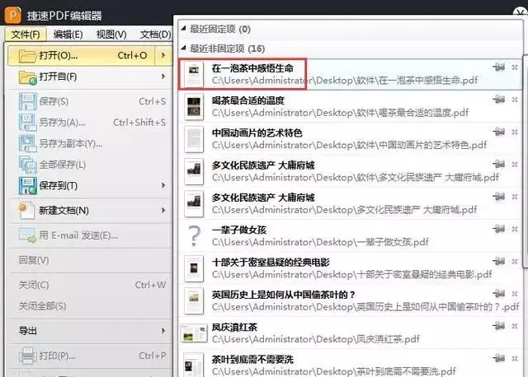Expand the 打开自(F) submenu arrow

[163, 77]
